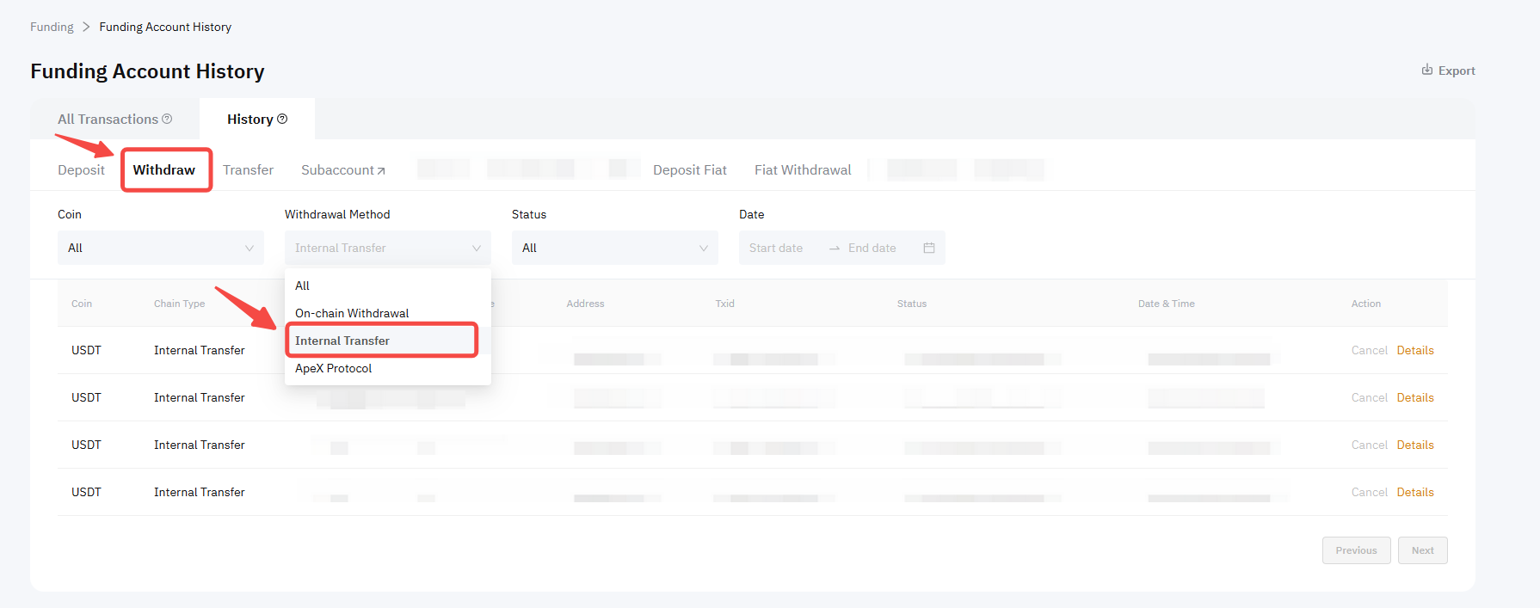Viewport: 1540px width, 608px height.
Task: Click calendar icon in date range field
Action: click(x=929, y=248)
